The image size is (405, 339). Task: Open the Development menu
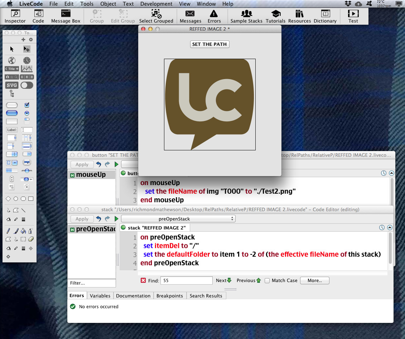tap(156, 4)
